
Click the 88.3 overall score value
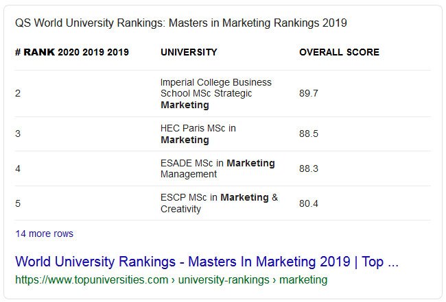pos(309,168)
